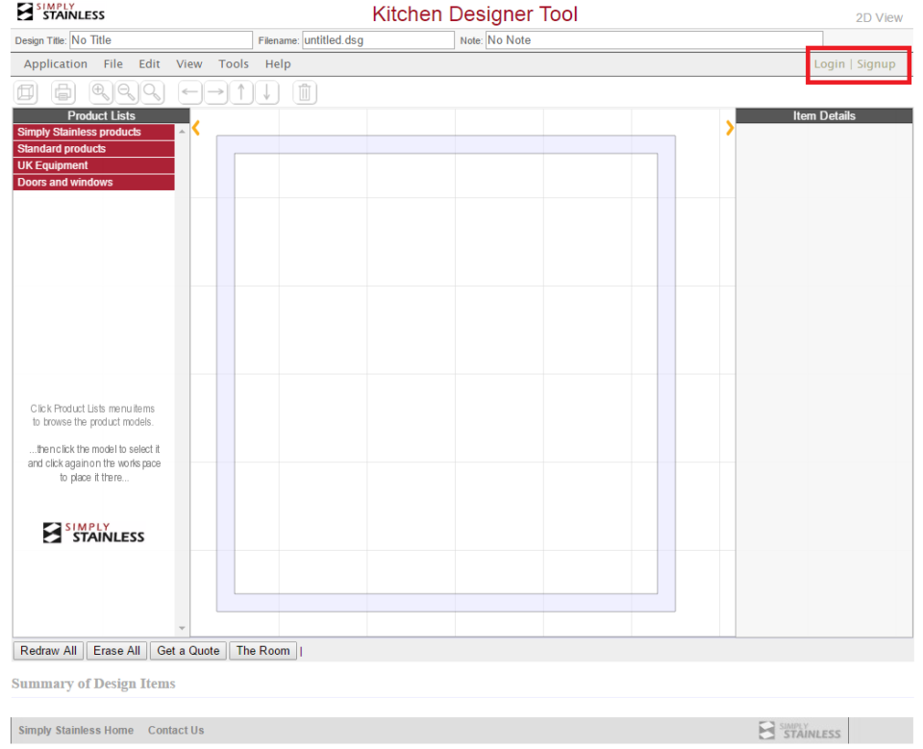Click the plain magnifier search icon
This screenshot has height=749, width=923.
(x=151, y=92)
